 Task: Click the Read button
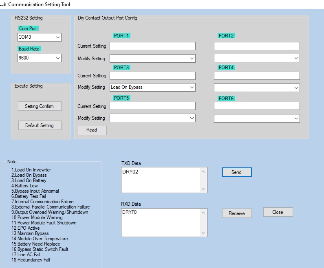click(x=92, y=130)
